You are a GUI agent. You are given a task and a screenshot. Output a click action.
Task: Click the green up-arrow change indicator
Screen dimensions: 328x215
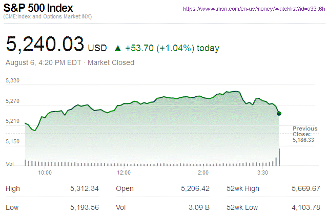point(118,49)
